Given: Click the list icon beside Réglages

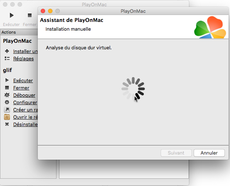Looking at the screenshot, I should point(7,58).
